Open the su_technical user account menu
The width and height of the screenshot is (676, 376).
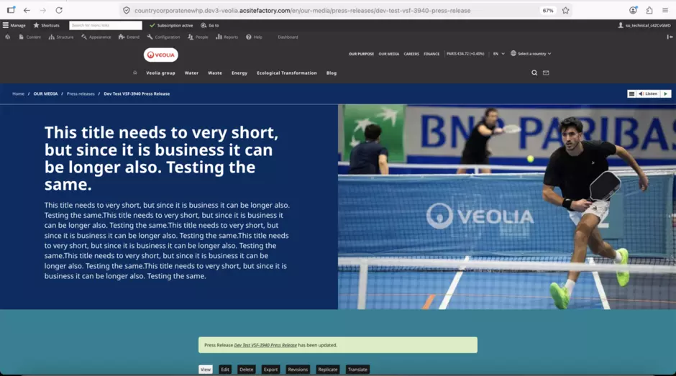(x=644, y=25)
